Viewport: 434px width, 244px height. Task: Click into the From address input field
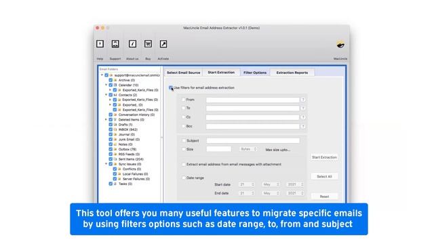(x=253, y=100)
